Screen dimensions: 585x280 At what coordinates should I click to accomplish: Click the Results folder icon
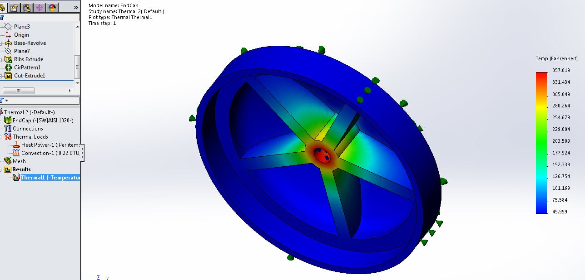[x=8, y=169]
